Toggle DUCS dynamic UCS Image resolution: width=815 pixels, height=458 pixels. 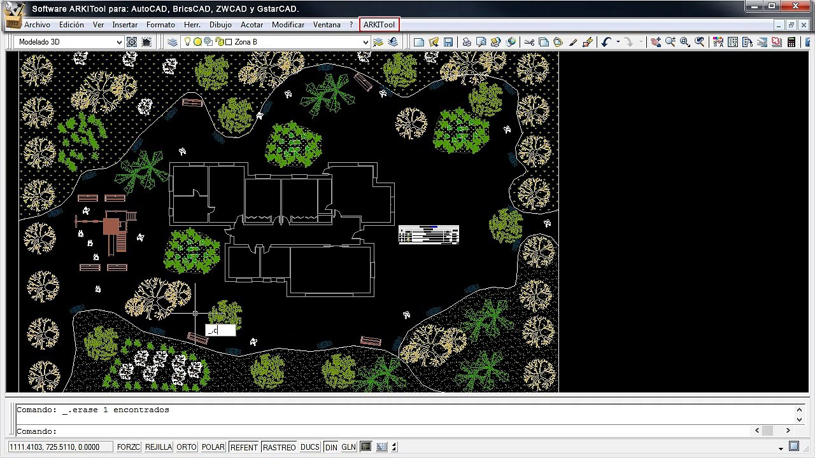click(310, 447)
